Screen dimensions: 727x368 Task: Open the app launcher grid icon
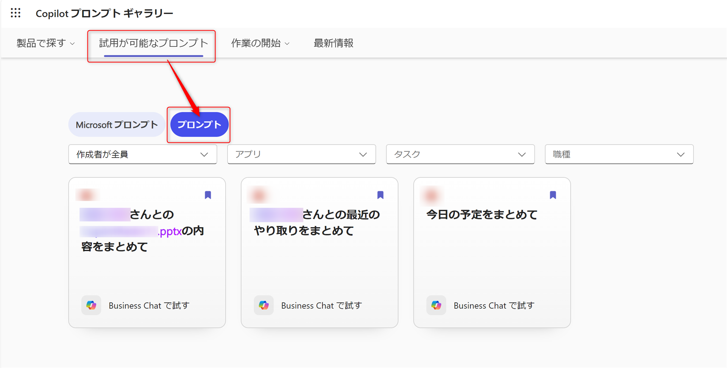click(x=16, y=13)
